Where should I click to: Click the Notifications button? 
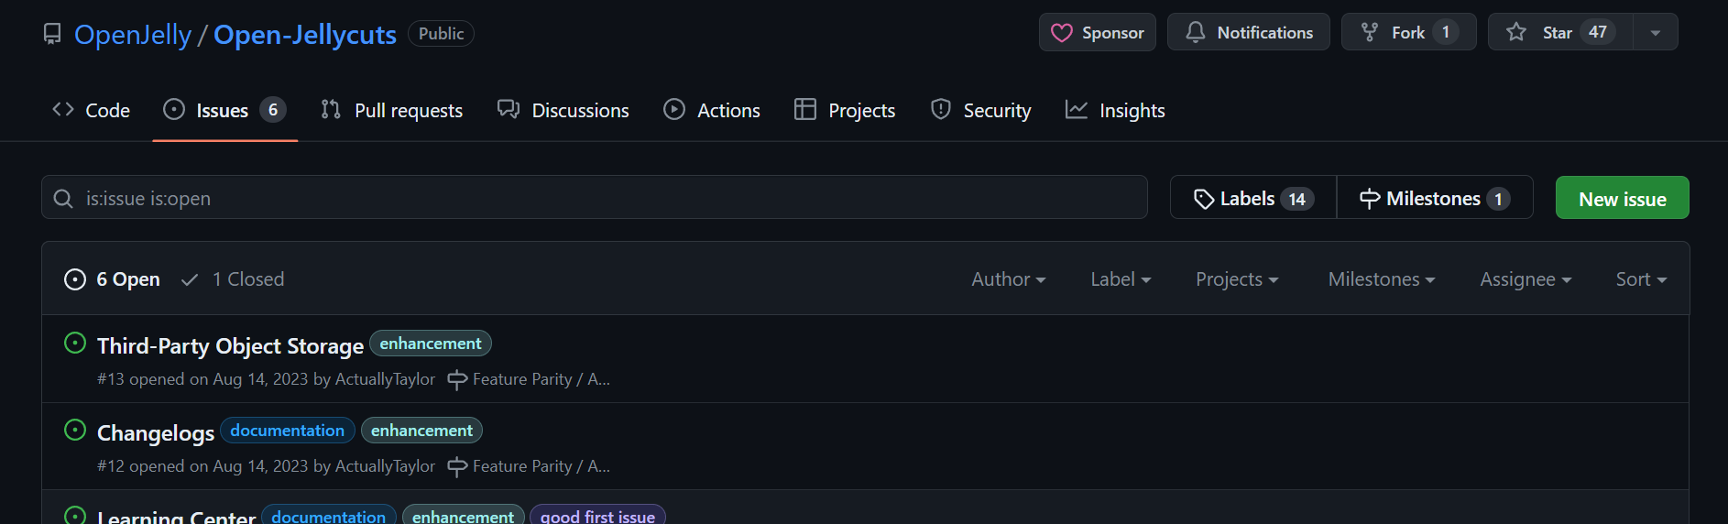1248,32
